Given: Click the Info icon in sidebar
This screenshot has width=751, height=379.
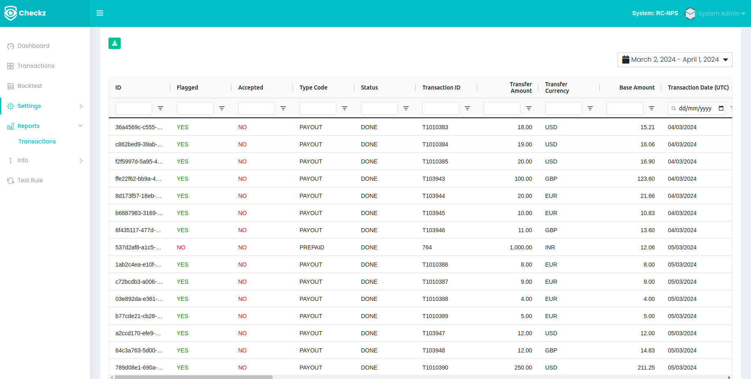Looking at the screenshot, I should click(11, 161).
